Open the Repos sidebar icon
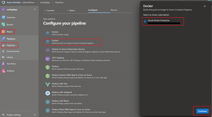This screenshot has height=117, width=212. click(3, 31)
